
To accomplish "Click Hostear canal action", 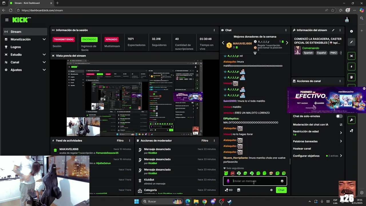I will tap(302, 148).
